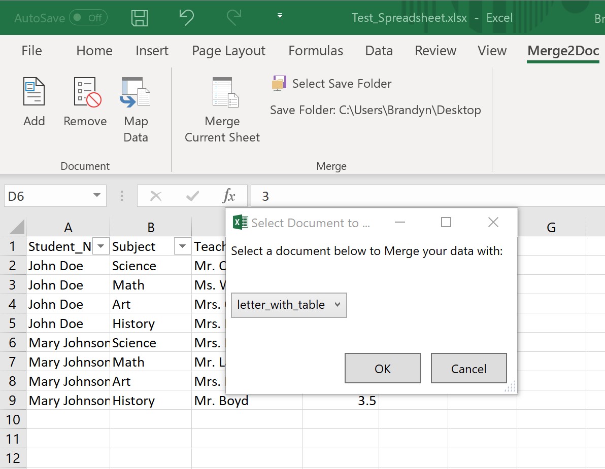Cancel the formula bar entry
This screenshot has width=605, height=469.
tap(156, 196)
